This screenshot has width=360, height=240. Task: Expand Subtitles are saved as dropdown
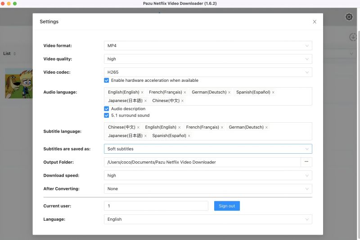click(208, 149)
